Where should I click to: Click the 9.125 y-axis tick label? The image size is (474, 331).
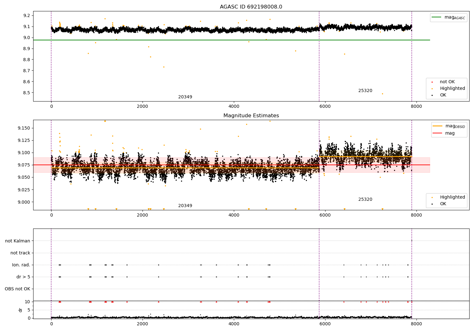(x=24, y=141)
